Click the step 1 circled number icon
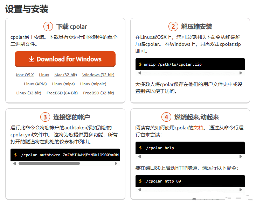 [48, 27]
